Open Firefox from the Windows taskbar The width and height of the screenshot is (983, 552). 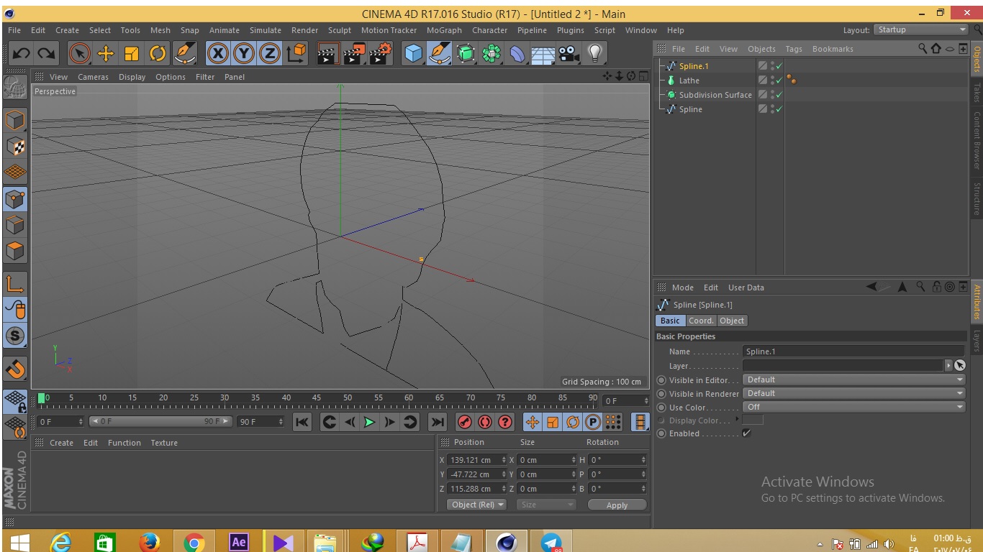[x=150, y=542]
